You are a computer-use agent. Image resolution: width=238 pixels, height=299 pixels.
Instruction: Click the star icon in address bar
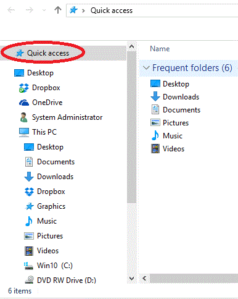click(x=73, y=10)
